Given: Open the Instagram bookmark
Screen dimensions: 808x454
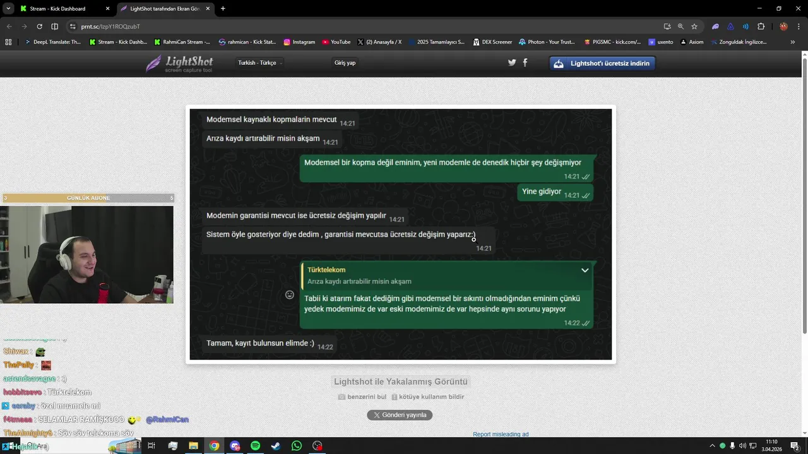Looking at the screenshot, I should pos(299,42).
